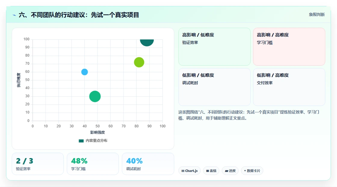Viewport: 337px width, 187px height.
Task: Click the section title 六、不同团队的行动建议
Action: click(x=79, y=15)
